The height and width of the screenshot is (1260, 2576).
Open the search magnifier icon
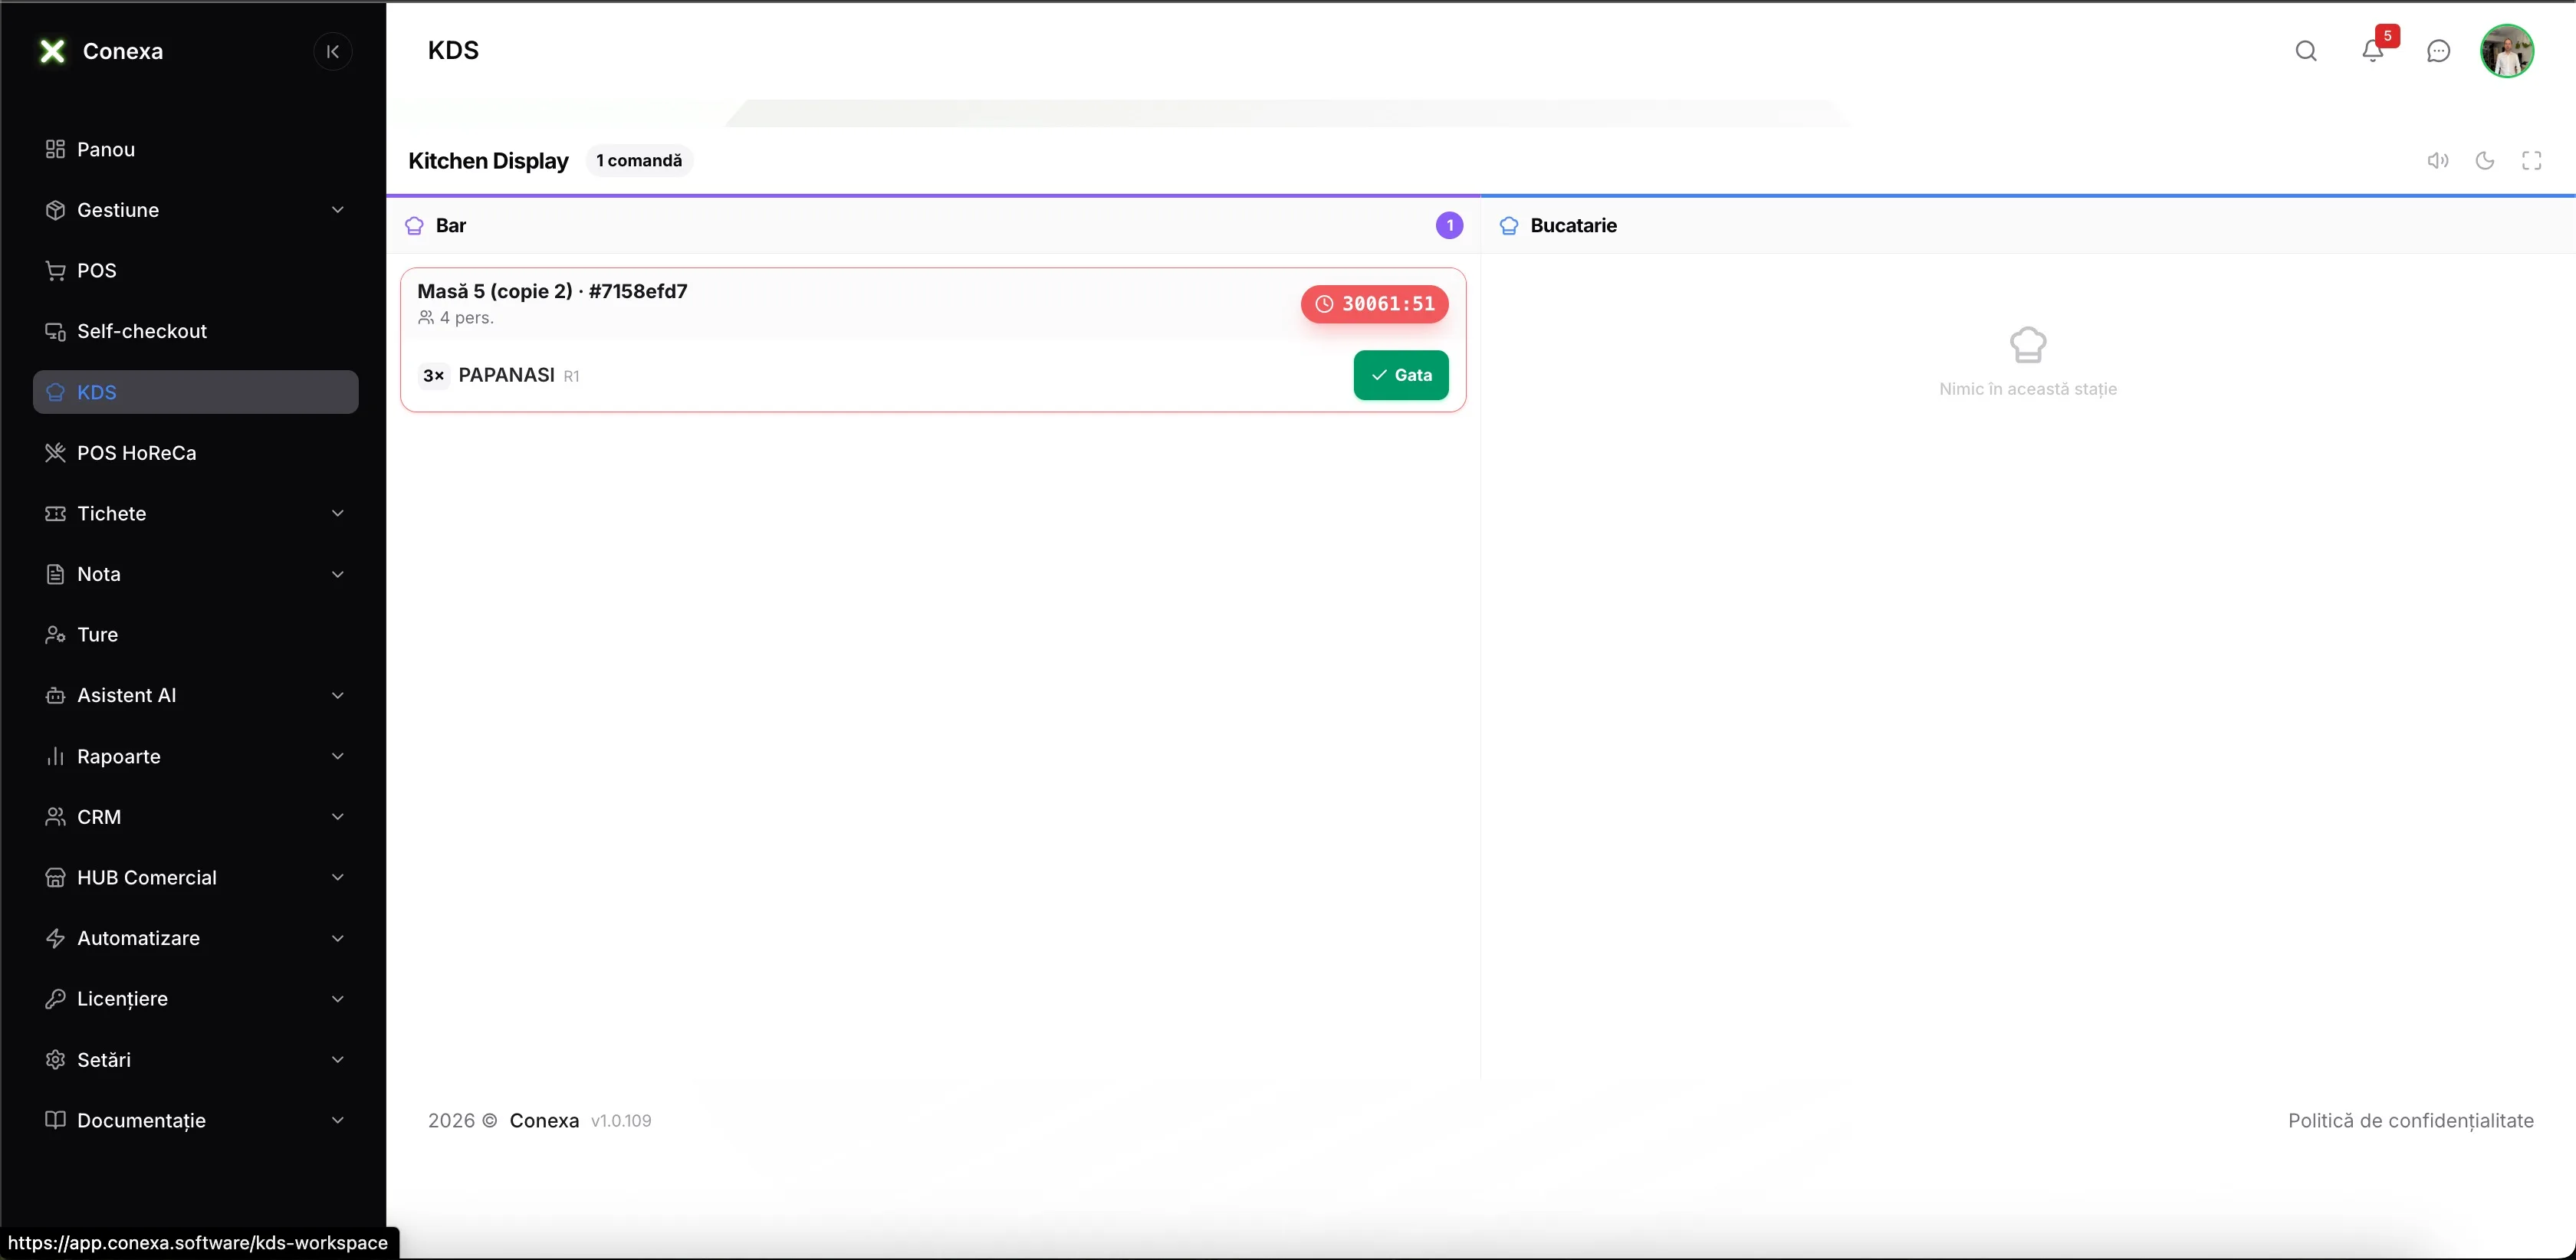[2306, 51]
